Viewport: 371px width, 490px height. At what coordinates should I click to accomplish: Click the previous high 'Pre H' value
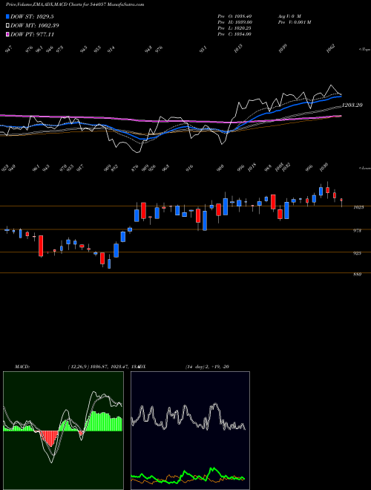(x=234, y=22)
